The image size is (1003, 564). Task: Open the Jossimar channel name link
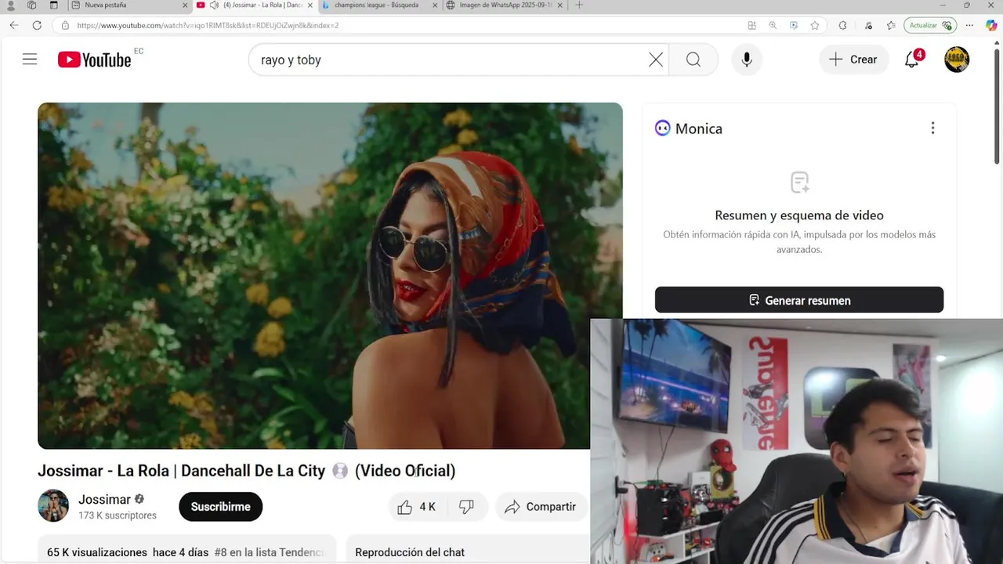pos(104,500)
